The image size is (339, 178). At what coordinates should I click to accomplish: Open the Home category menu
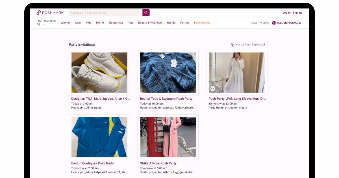pos(100,23)
